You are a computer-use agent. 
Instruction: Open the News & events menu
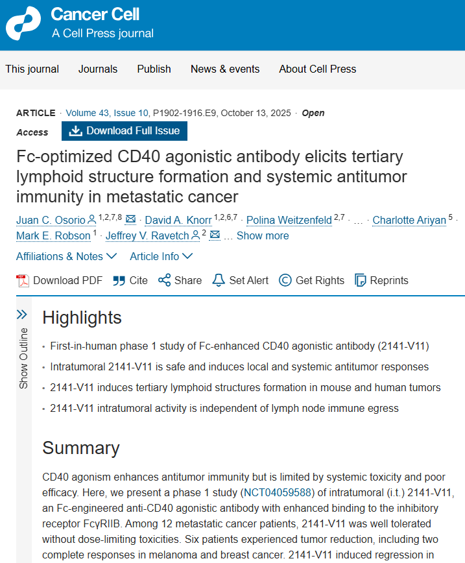click(224, 69)
